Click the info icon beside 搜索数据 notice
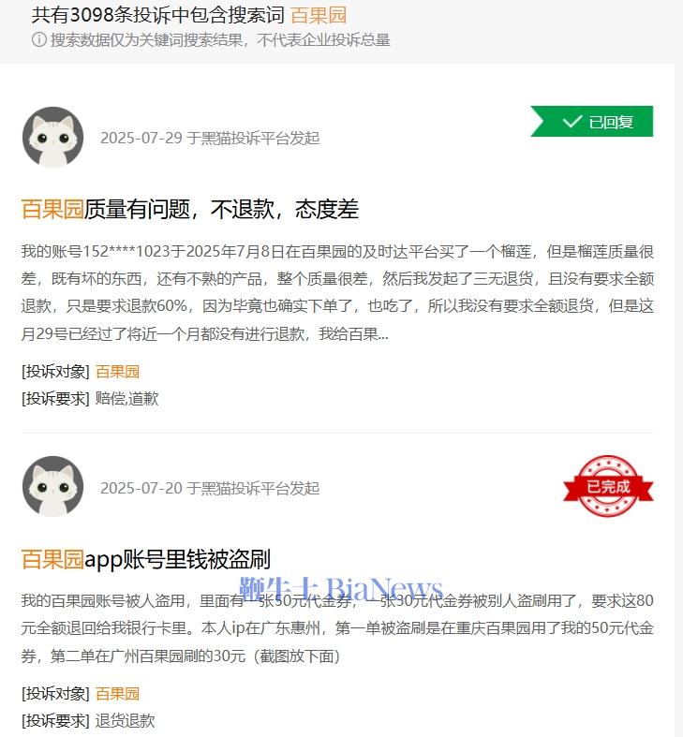Screen dimensions: 683x737 tap(39, 39)
